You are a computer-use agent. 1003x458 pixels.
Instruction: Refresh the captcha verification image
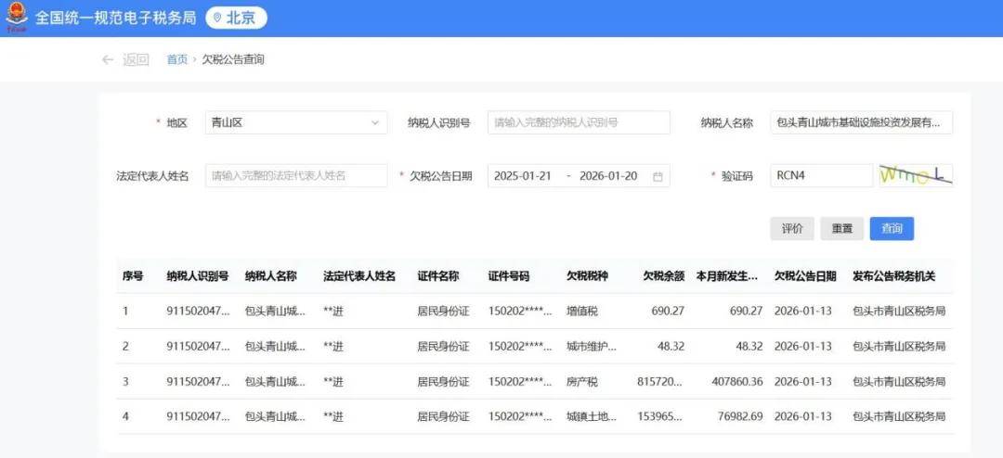coord(915,175)
